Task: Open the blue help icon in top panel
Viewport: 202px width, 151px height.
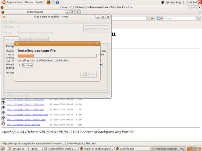Action: pyautogui.click(x=57, y=2)
